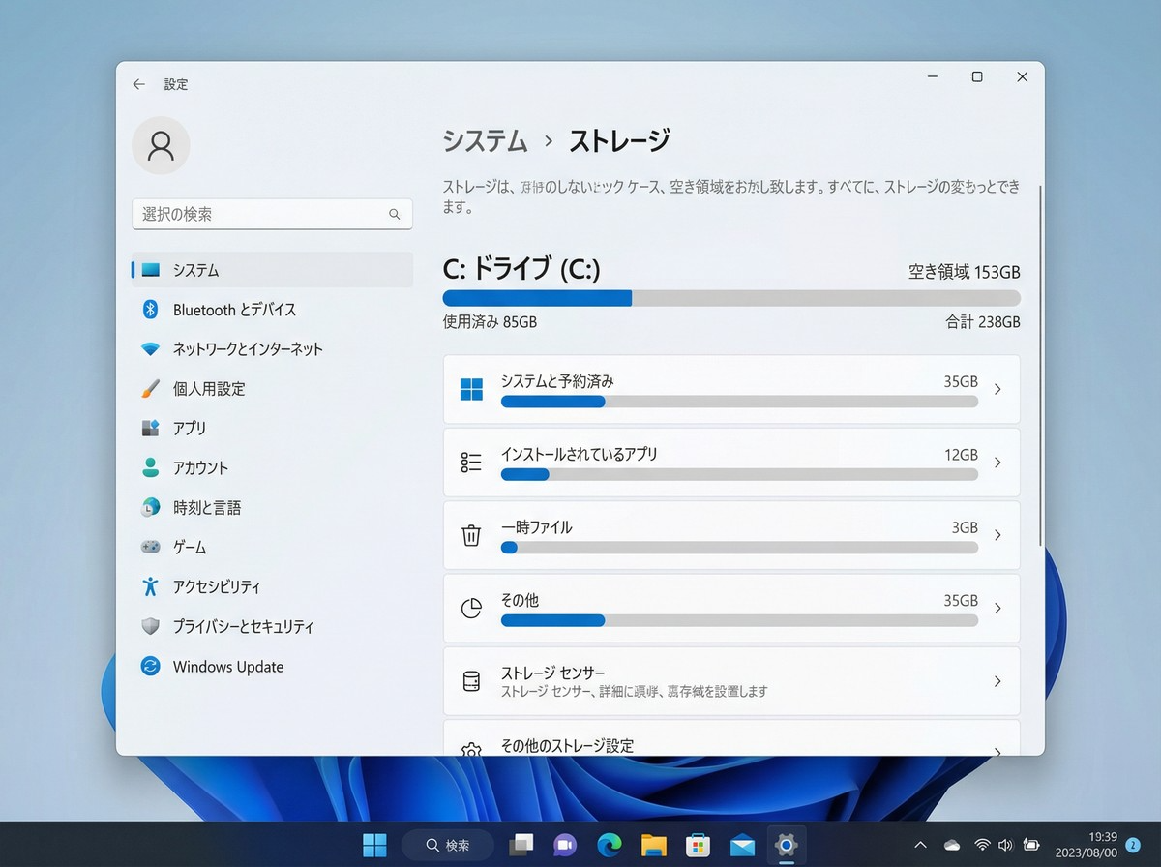Click the storage drive icon for ストレージ センサー
1161x867 pixels.
click(x=471, y=680)
